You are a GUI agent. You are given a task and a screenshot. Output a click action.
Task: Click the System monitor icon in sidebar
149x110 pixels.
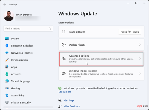coord(7,39)
